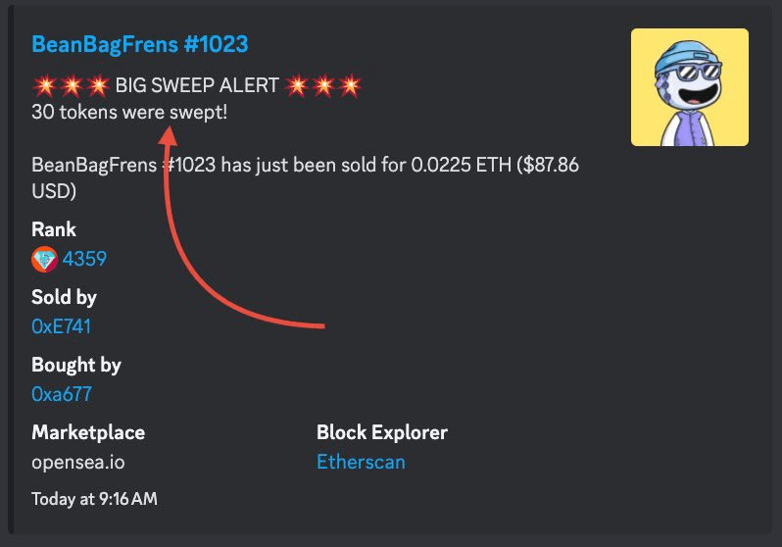Click the Bought by field heading
782x547 pixels.
point(76,365)
